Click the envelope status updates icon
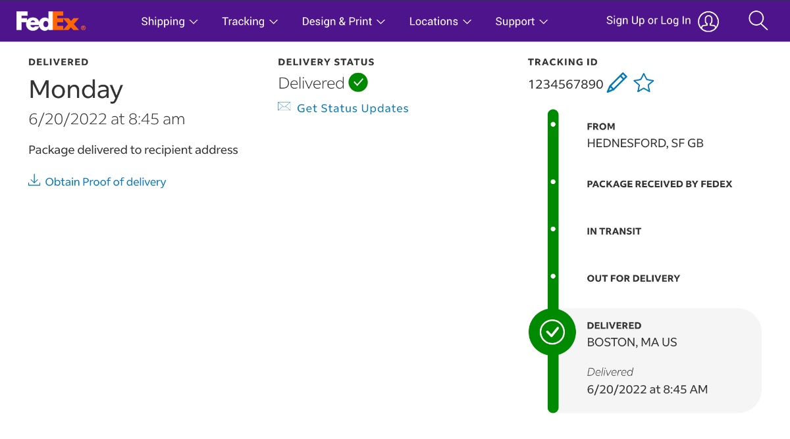Screen dimensions: 790x439 click(284, 106)
